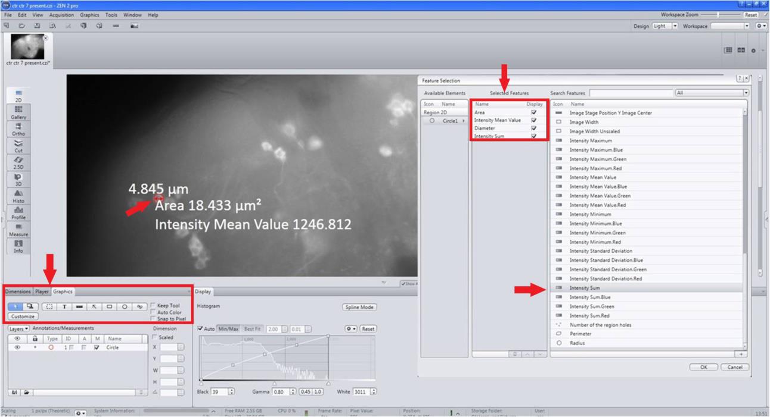
Task: Open the 2.5D view
Action: point(18,163)
